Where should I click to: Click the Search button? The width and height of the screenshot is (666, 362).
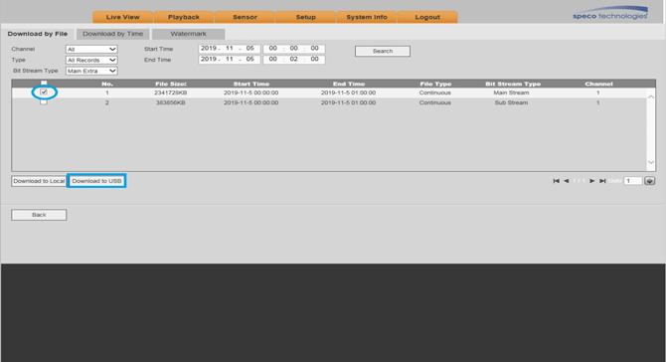pos(383,51)
